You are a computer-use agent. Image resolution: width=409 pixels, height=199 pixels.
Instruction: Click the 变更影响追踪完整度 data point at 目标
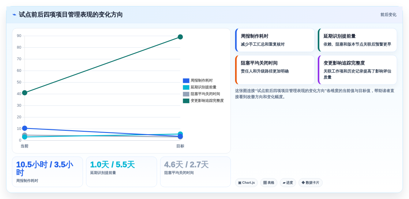180,37
